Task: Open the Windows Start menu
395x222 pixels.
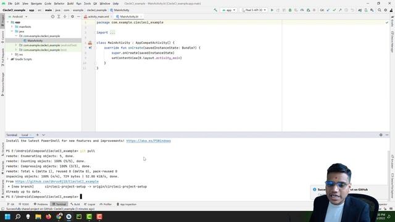Action: (7, 216)
